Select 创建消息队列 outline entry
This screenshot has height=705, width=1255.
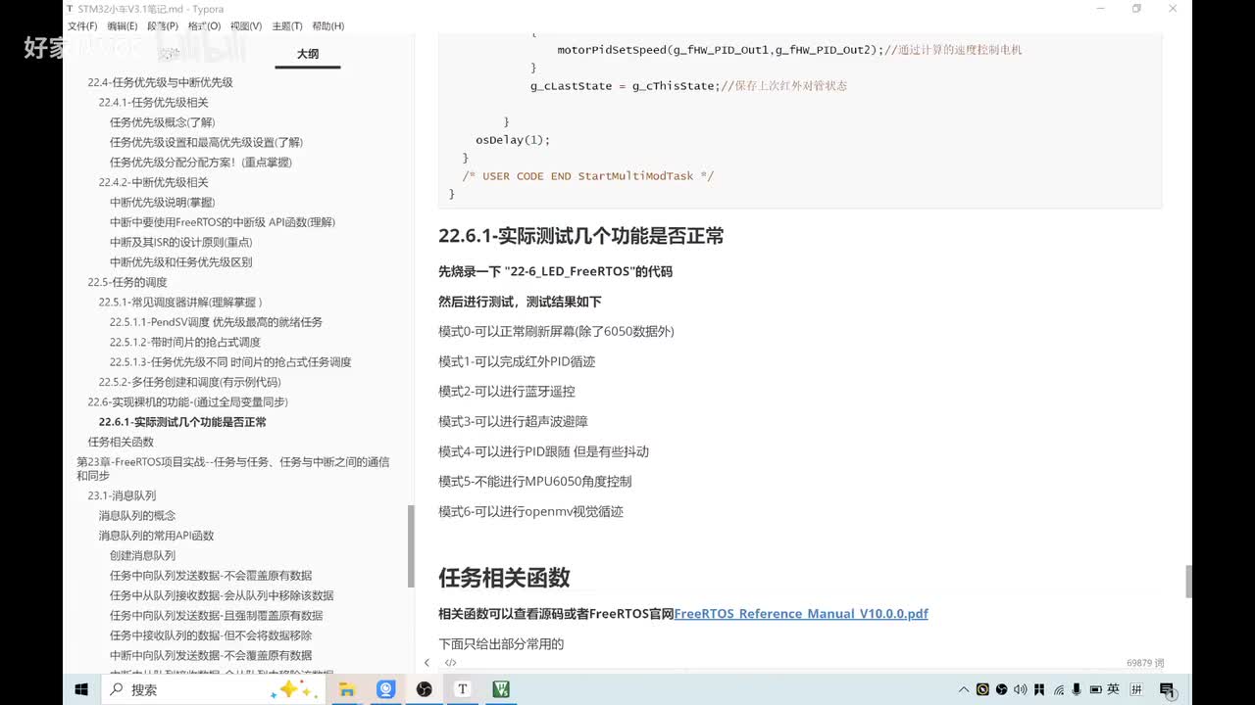point(142,555)
